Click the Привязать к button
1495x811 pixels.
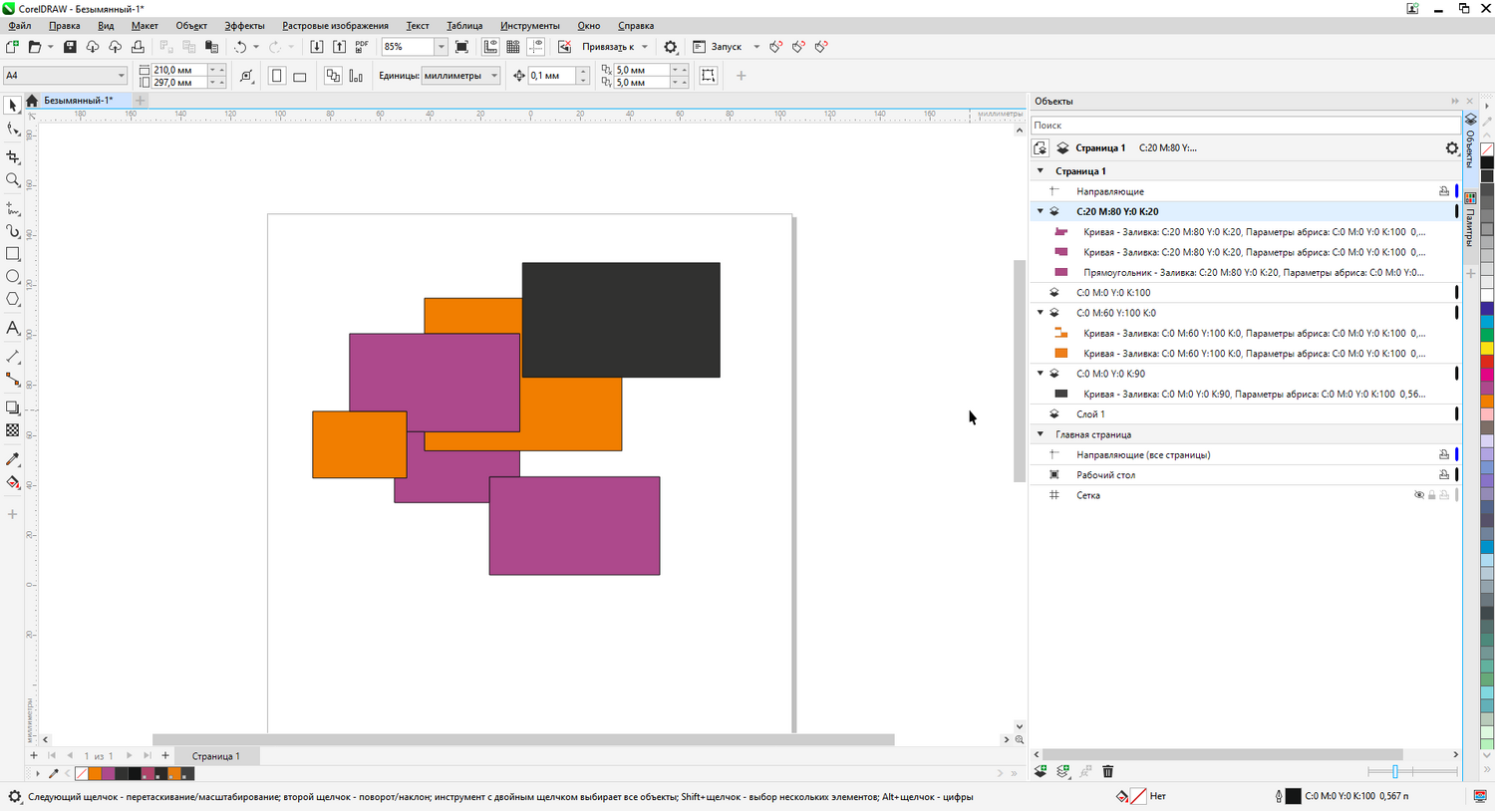point(608,47)
